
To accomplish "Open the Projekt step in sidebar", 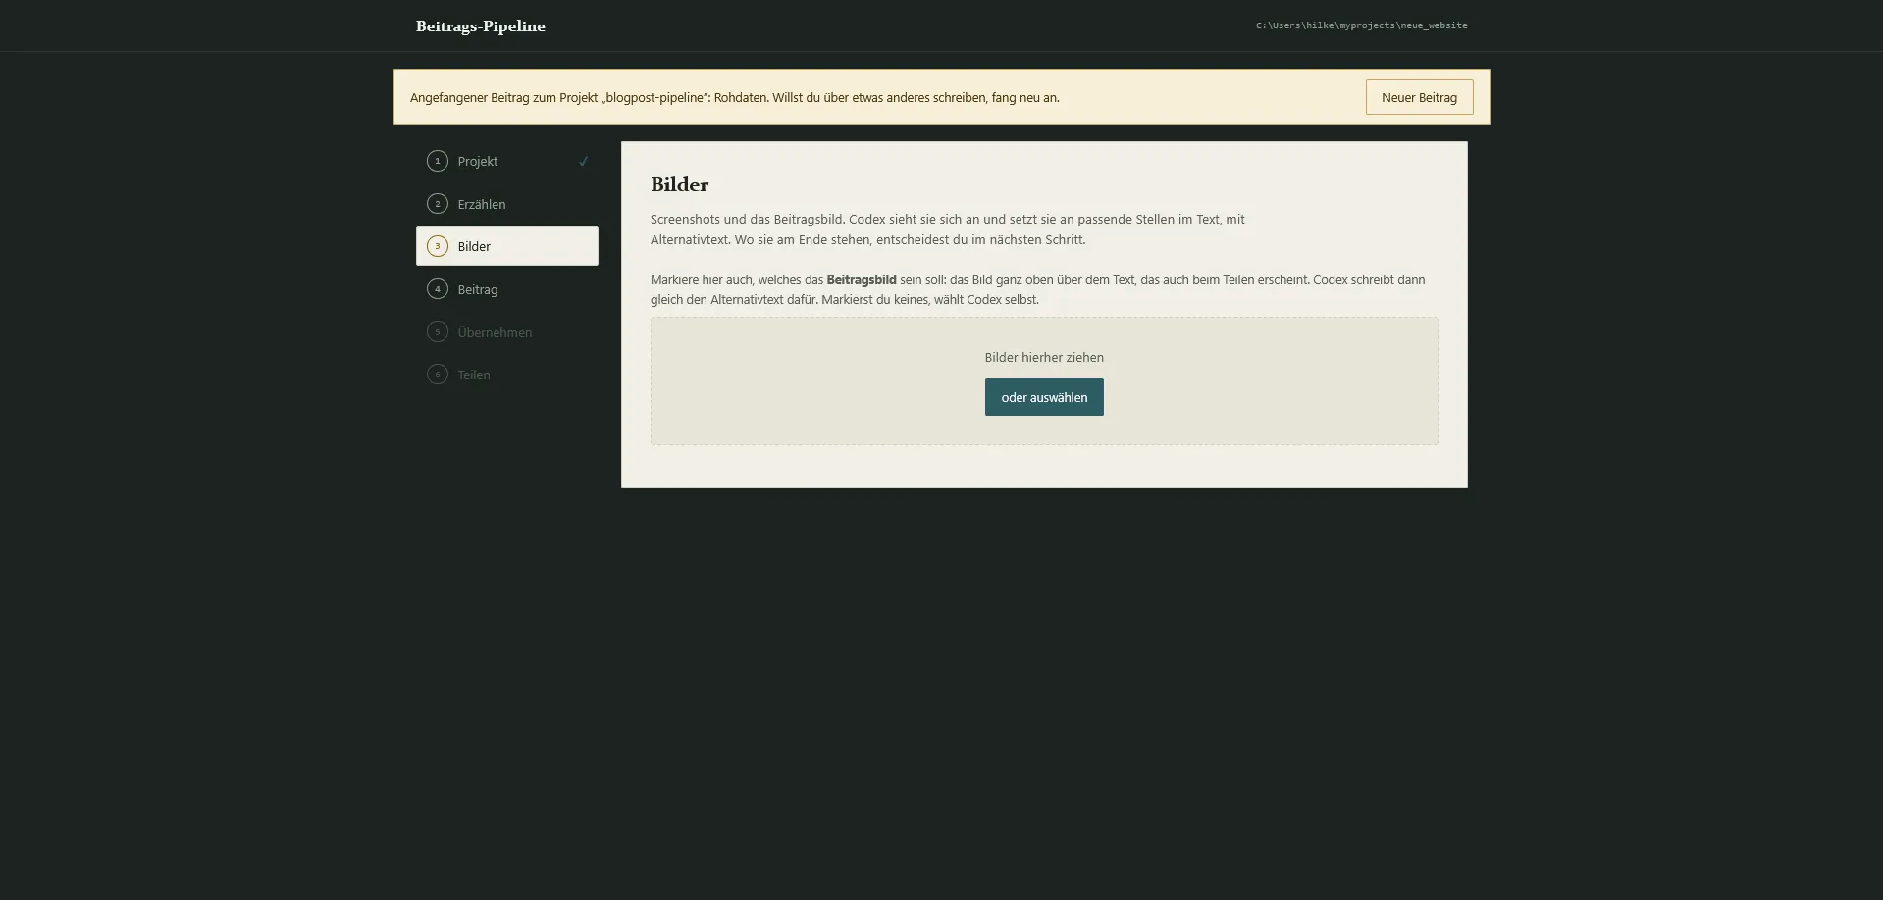I will pos(507,161).
